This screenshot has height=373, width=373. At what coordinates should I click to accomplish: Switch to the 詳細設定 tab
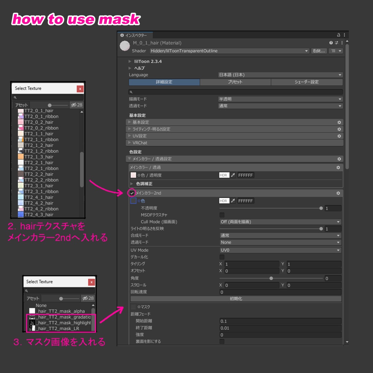pyautogui.click(x=164, y=82)
